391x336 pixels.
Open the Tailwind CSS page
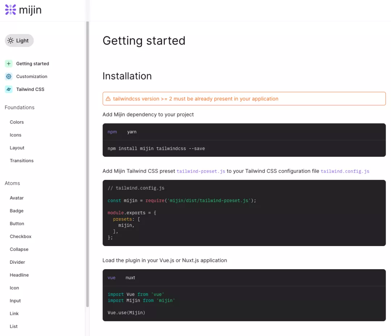click(x=30, y=89)
